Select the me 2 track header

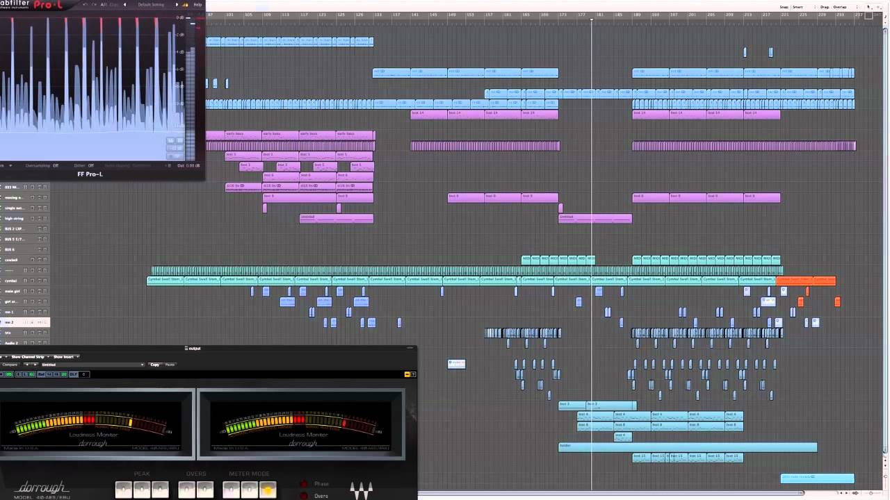coord(25,322)
